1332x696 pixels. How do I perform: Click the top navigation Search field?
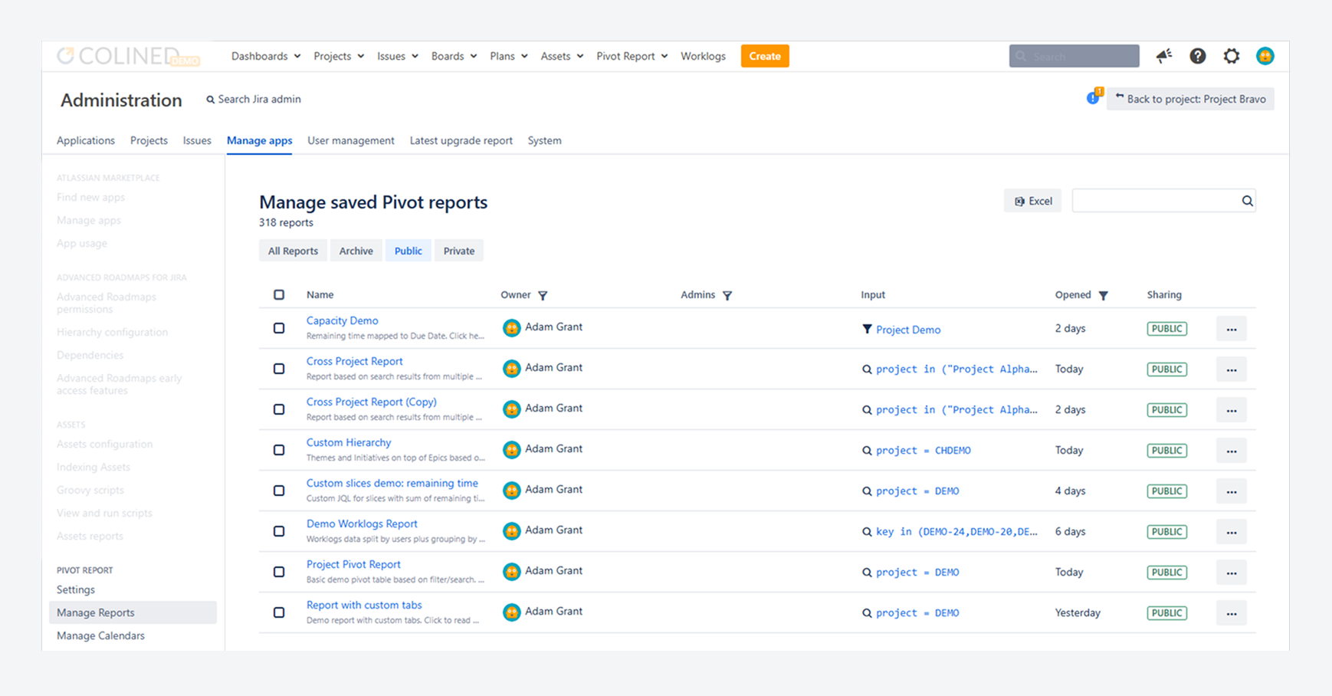(1074, 56)
